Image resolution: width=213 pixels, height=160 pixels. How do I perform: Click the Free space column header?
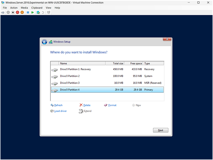pos(133,63)
